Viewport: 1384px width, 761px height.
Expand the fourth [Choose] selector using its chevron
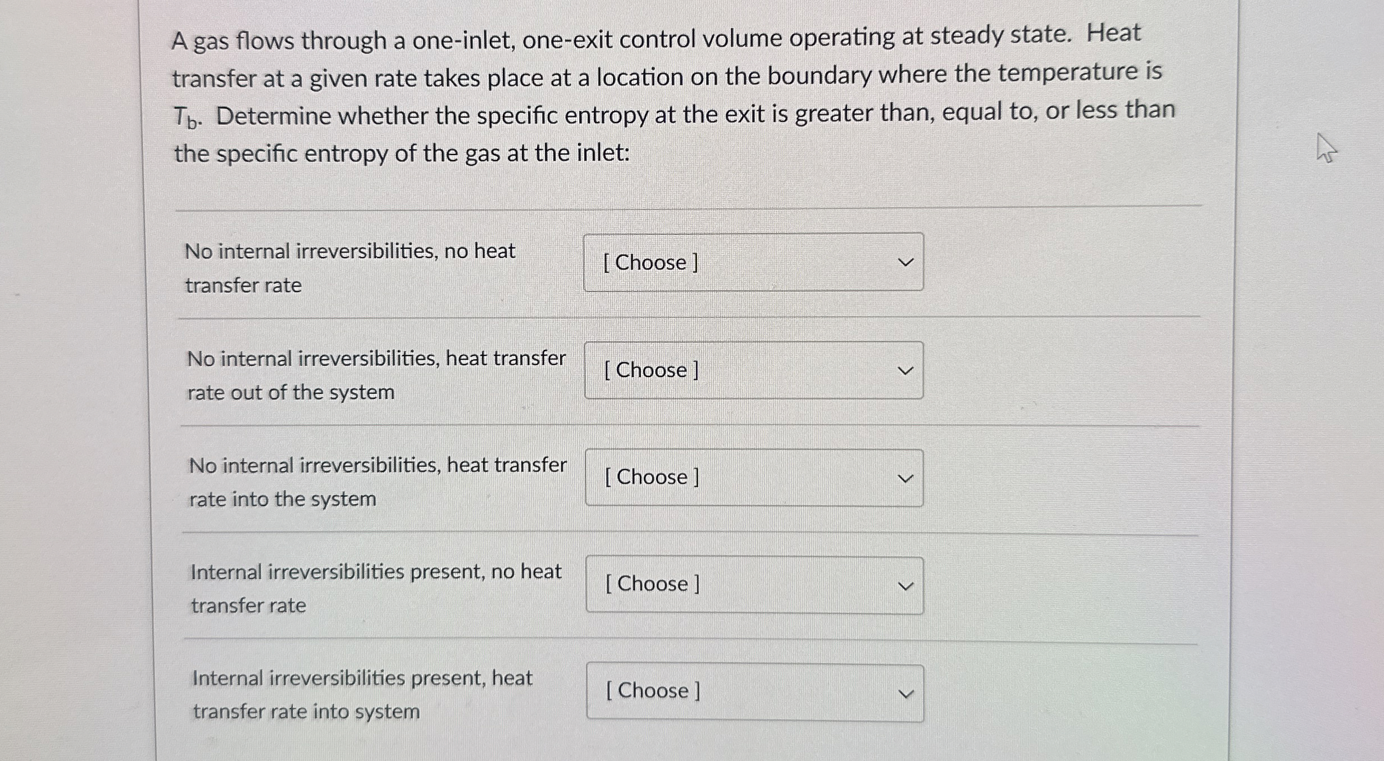tap(905, 586)
